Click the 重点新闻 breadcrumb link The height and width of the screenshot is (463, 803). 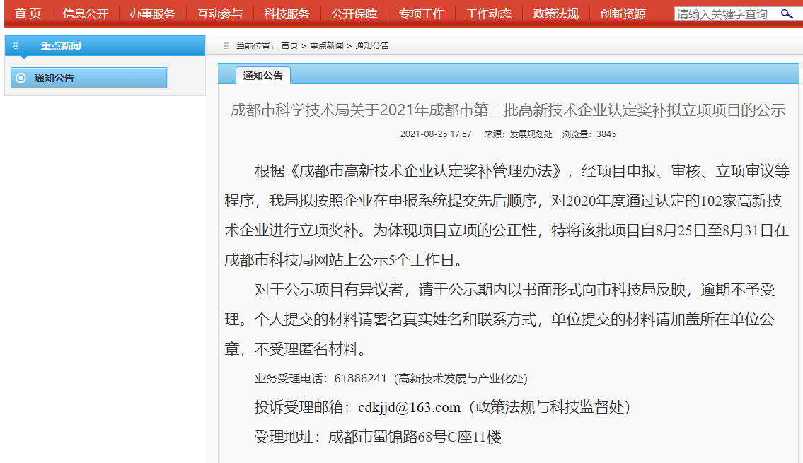pyautogui.click(x=326, y=46)
